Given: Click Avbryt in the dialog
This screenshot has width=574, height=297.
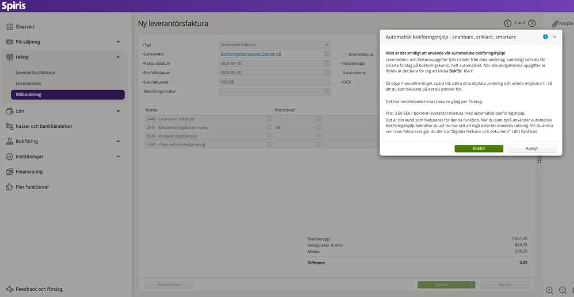Looking at the screenshot, I should pos(531,148).
